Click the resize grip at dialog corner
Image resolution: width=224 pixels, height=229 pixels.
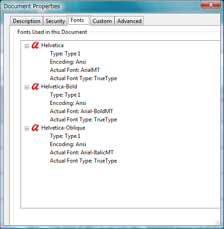pyautogui.click(x=217, y=223)
